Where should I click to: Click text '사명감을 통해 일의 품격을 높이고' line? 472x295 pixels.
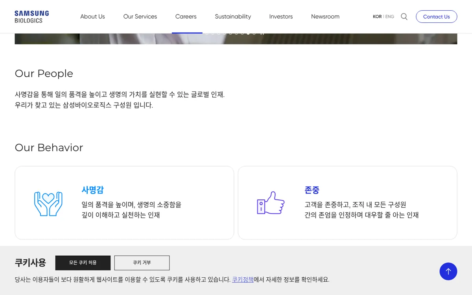point(120,95)
